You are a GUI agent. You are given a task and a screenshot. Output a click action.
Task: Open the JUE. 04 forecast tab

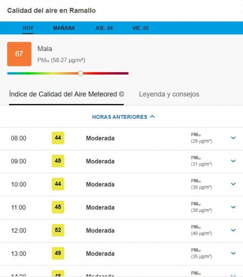click(104, 28)
